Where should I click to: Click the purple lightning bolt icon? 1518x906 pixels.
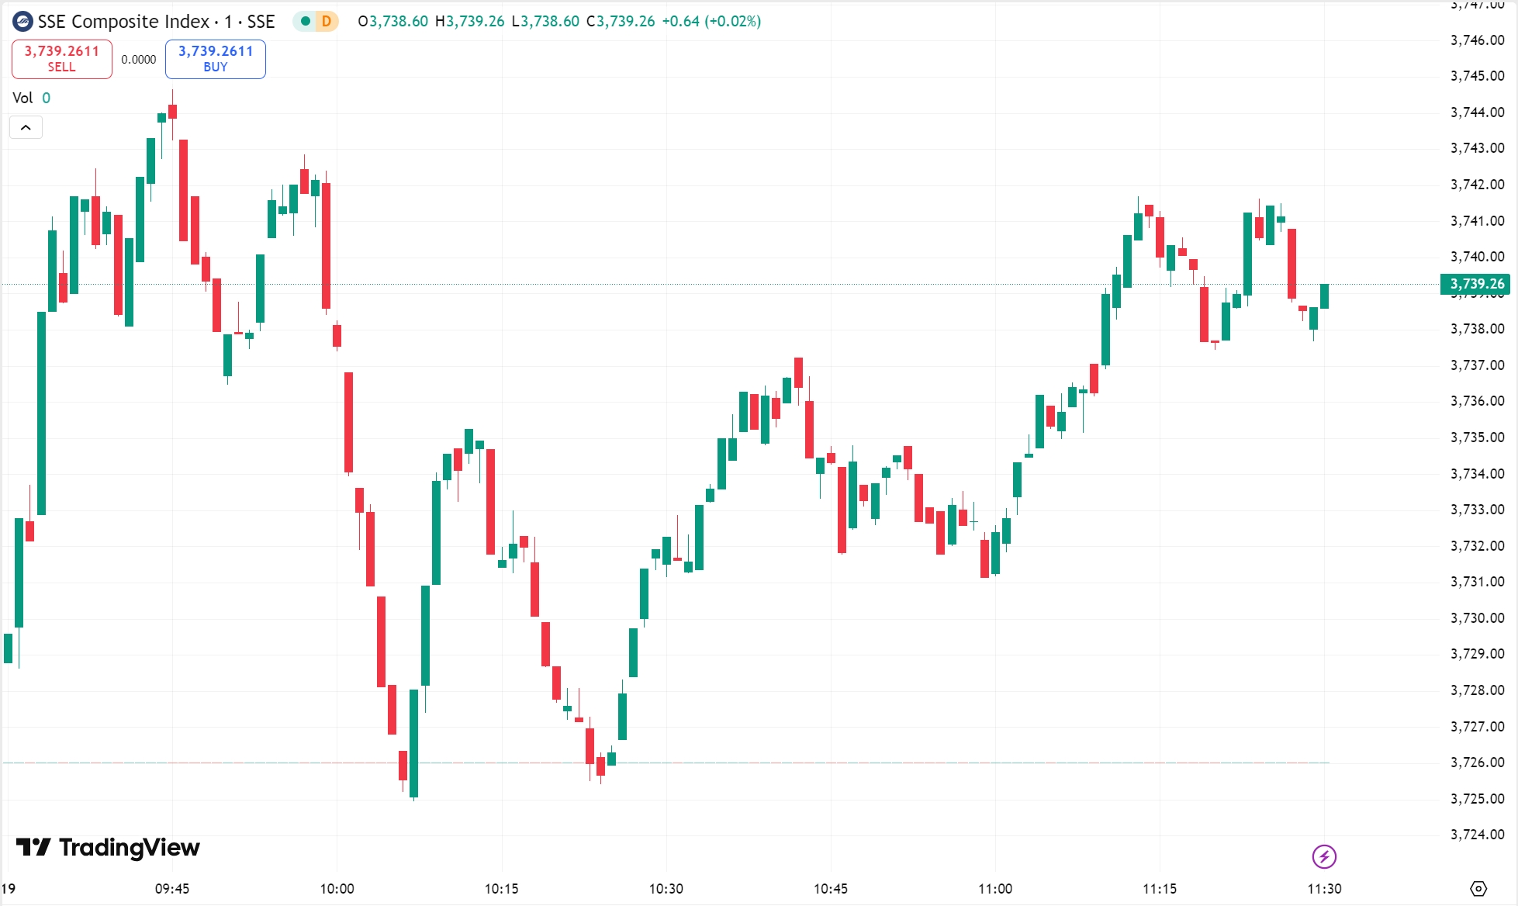click(1323, 856)
